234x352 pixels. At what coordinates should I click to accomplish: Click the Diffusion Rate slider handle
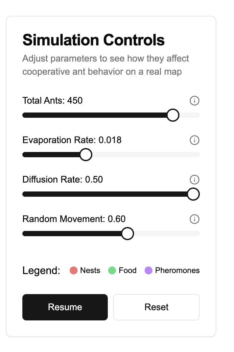[x=193, y=194]
